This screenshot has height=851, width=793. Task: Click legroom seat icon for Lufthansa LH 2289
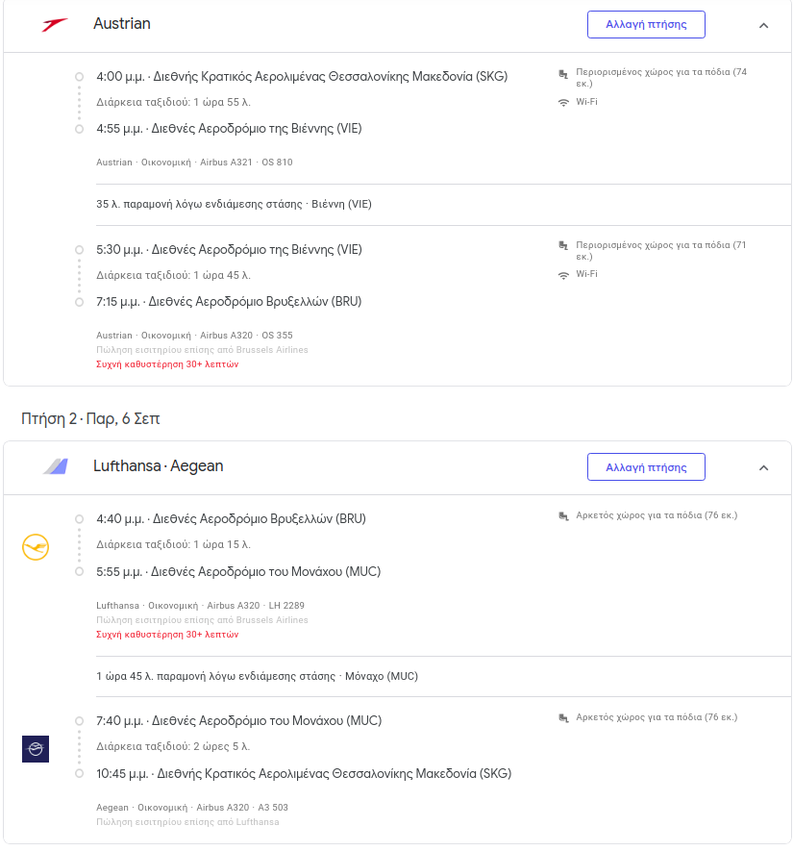coord(563,515)
